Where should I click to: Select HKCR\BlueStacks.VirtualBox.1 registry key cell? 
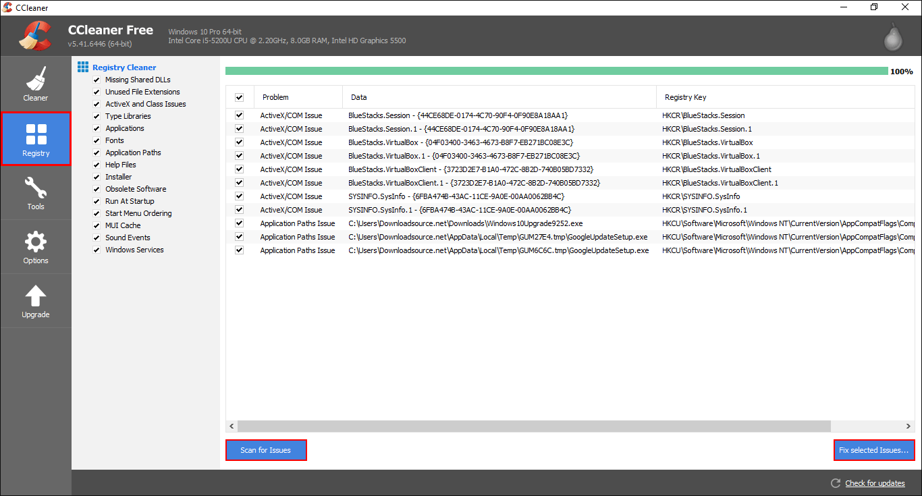pos(711,156)
